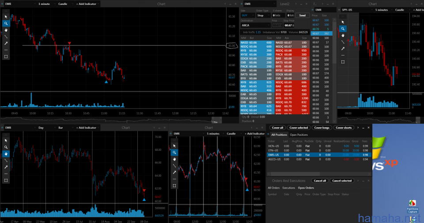
Task: Toggle symbol link dot beside EMR in Level2
Action: click(242, 4)
